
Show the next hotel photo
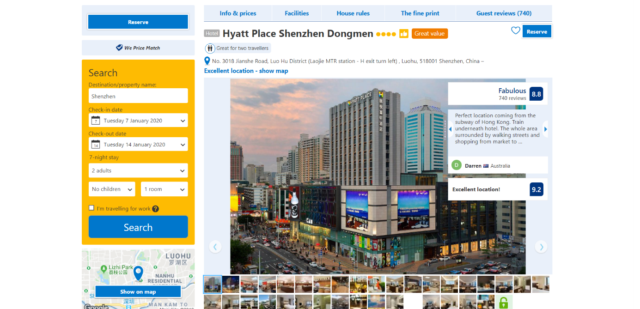point(541,247)
